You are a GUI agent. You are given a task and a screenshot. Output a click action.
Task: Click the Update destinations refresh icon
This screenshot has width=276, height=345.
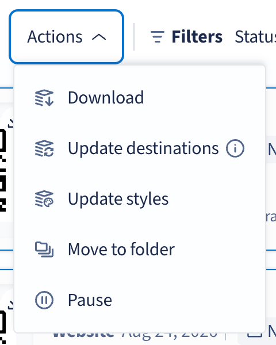44,148
